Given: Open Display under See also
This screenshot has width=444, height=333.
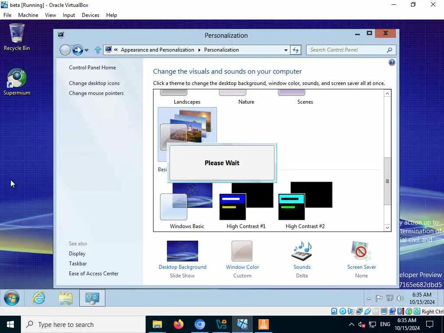Looking at the screenshot, I should tap(77, 254).
